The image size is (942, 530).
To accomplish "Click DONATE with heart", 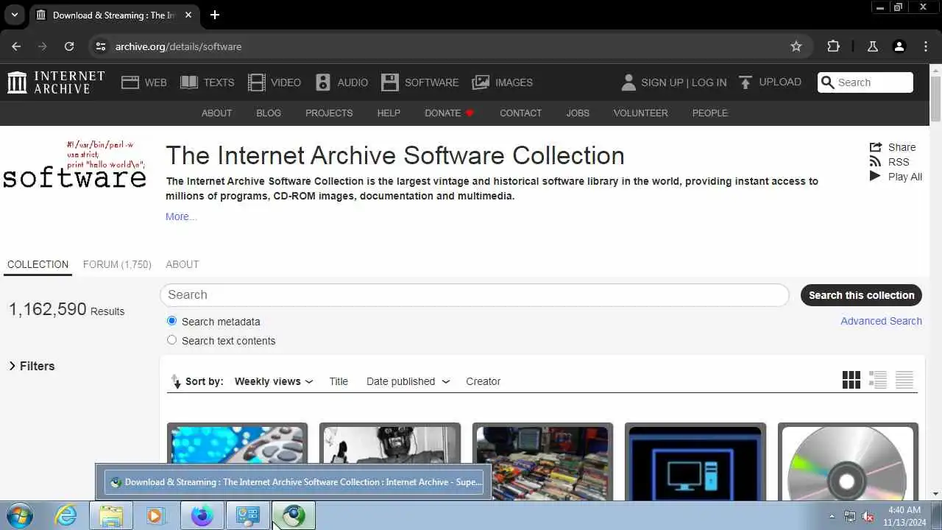I will [450, 113].
